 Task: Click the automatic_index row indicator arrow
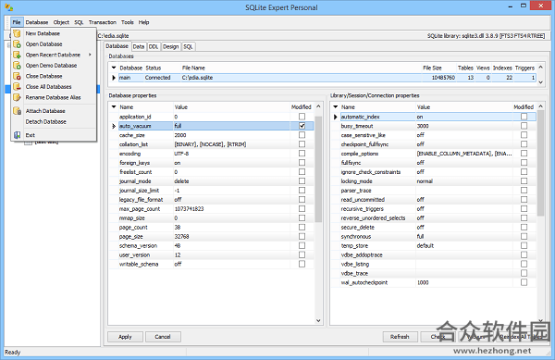pyautogui.click(x=335, y=117)
